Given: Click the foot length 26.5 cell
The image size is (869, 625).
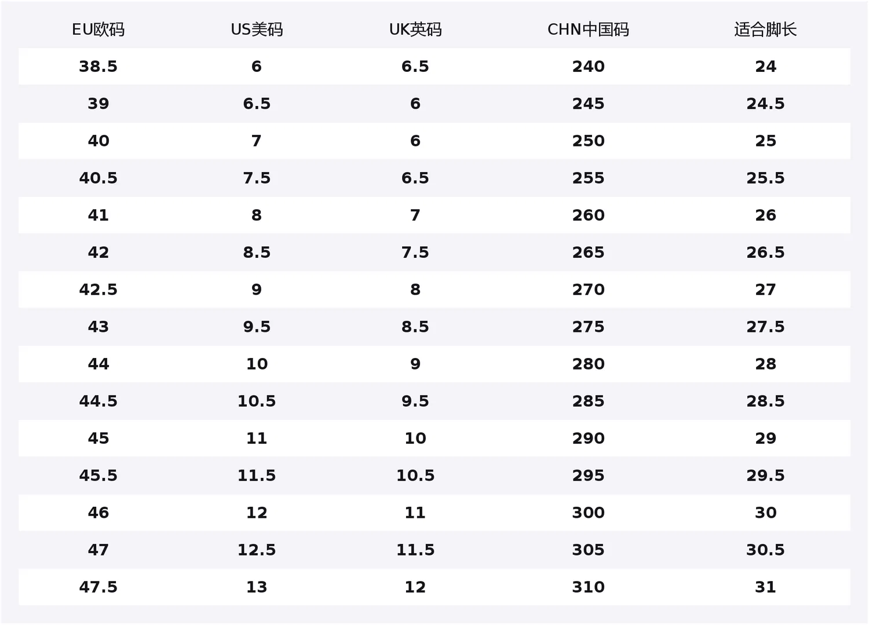Looking at the screenshot, I should click(765, 252).
